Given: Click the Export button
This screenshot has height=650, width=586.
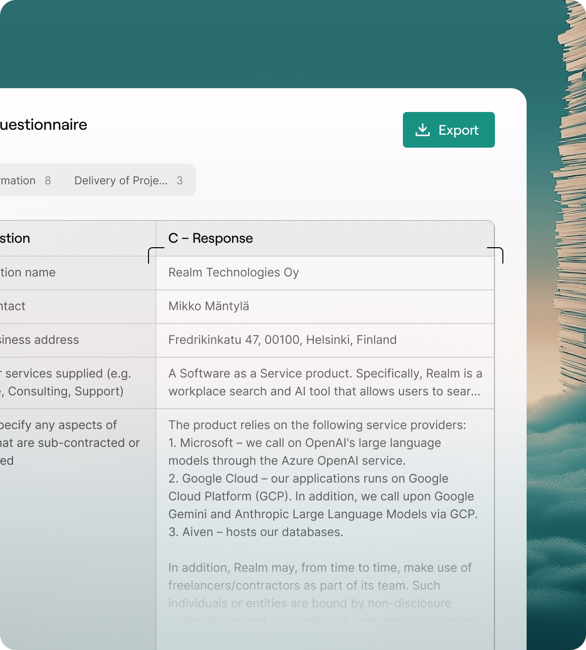Looking at the screenshot, I should [x=448, y=130].
